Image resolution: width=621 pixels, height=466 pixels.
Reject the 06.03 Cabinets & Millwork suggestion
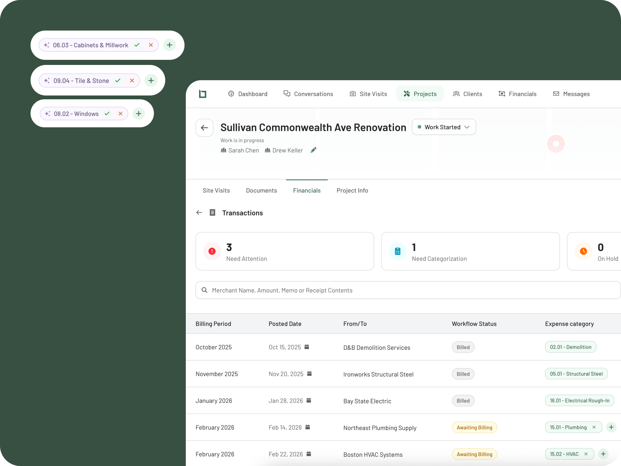coord(151,45)
